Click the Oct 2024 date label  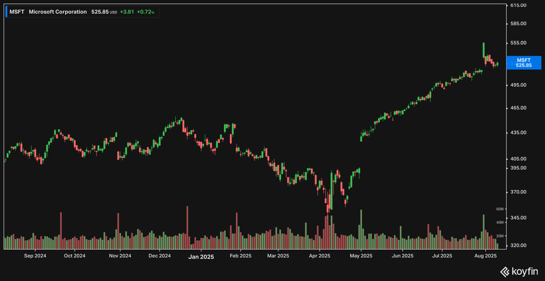coord(75,256)
